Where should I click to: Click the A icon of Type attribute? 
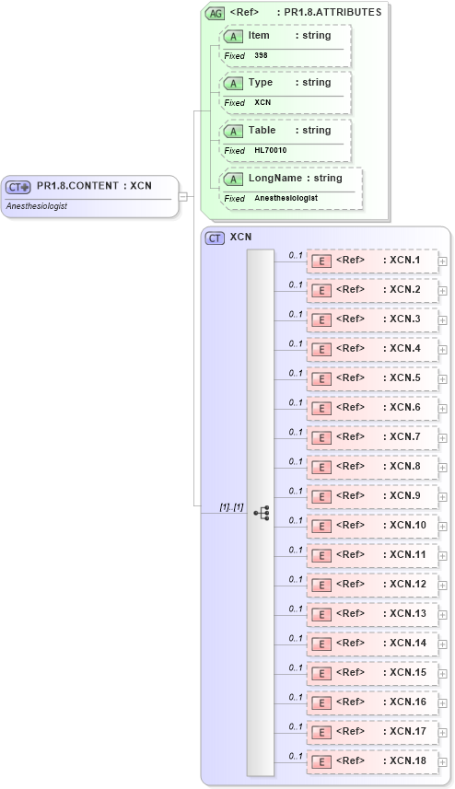(233, 84)
